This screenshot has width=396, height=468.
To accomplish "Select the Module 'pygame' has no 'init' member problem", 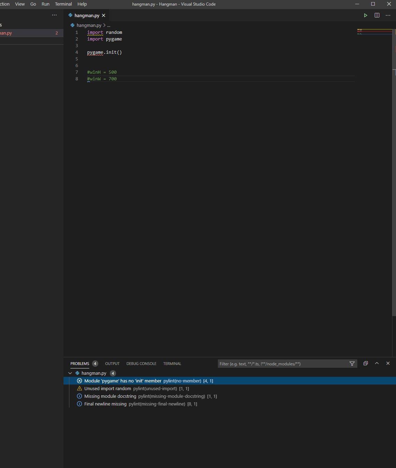I will click(230, 381).
